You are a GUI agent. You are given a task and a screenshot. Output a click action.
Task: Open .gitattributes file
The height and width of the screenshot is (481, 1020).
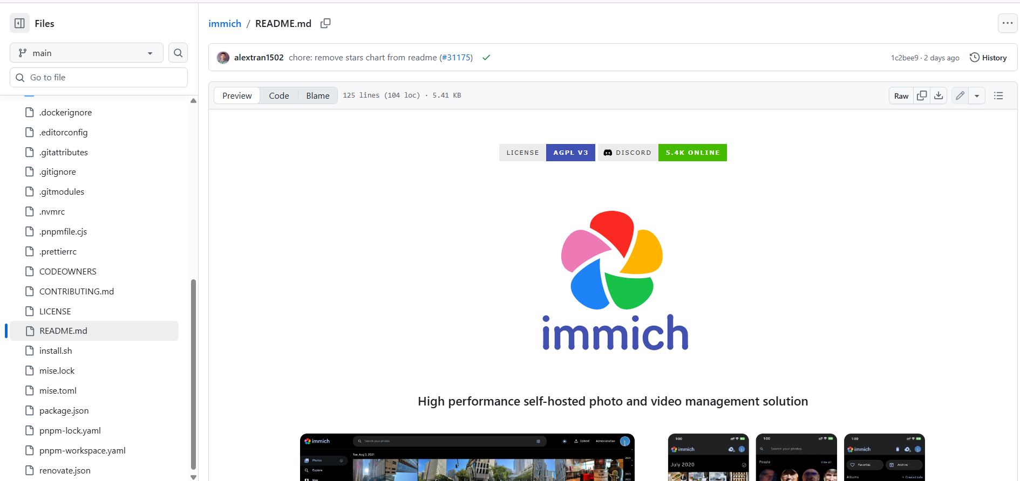pyautogui.click(x=63, y=152)
